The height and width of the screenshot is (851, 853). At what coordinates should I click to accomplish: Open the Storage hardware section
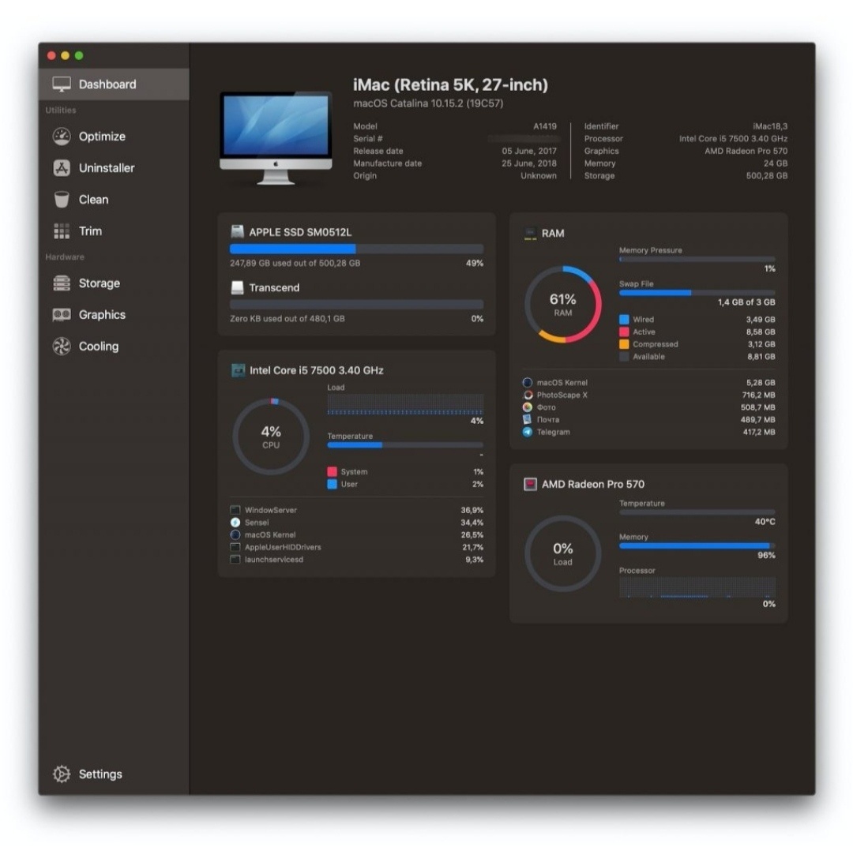point(114,283)
